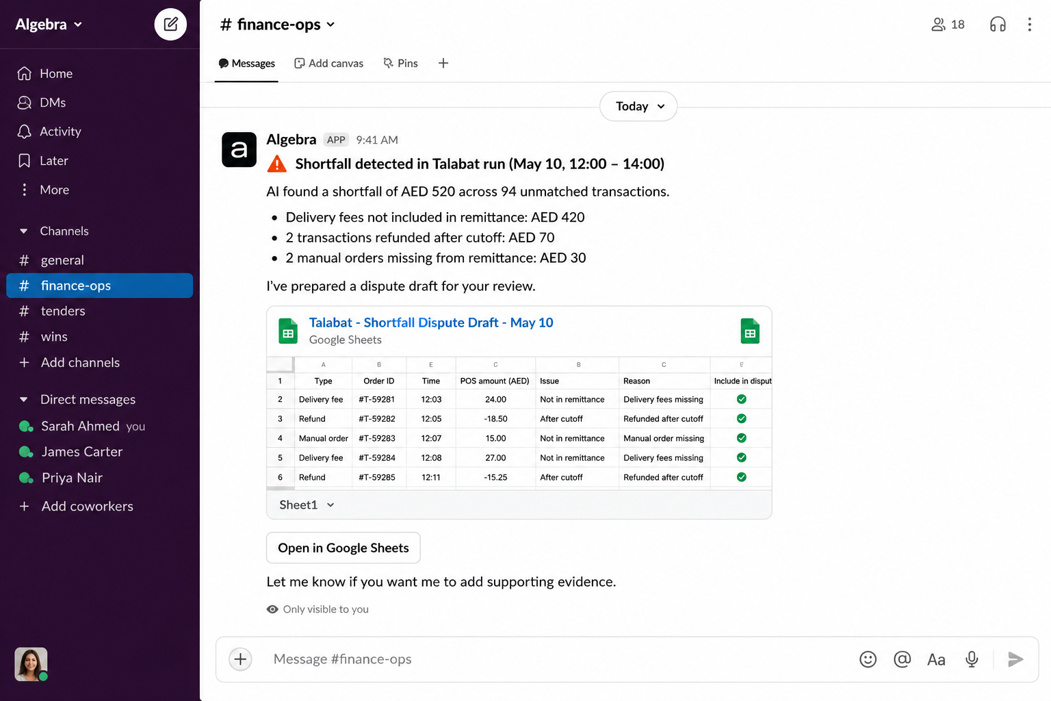The image size is (1051, 701).
Task: Click the Algebra sender name
Action: tap(291, 140)
